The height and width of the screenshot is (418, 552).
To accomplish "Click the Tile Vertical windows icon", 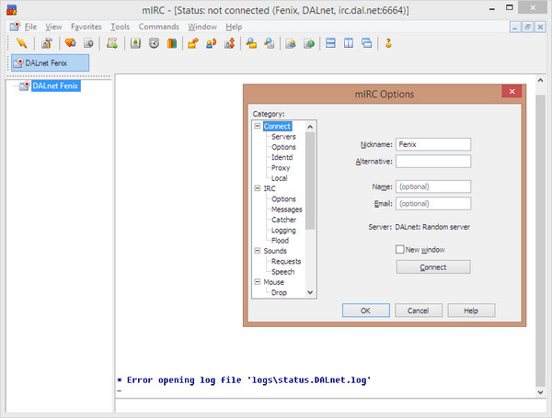I will click(x=349, y=43).
